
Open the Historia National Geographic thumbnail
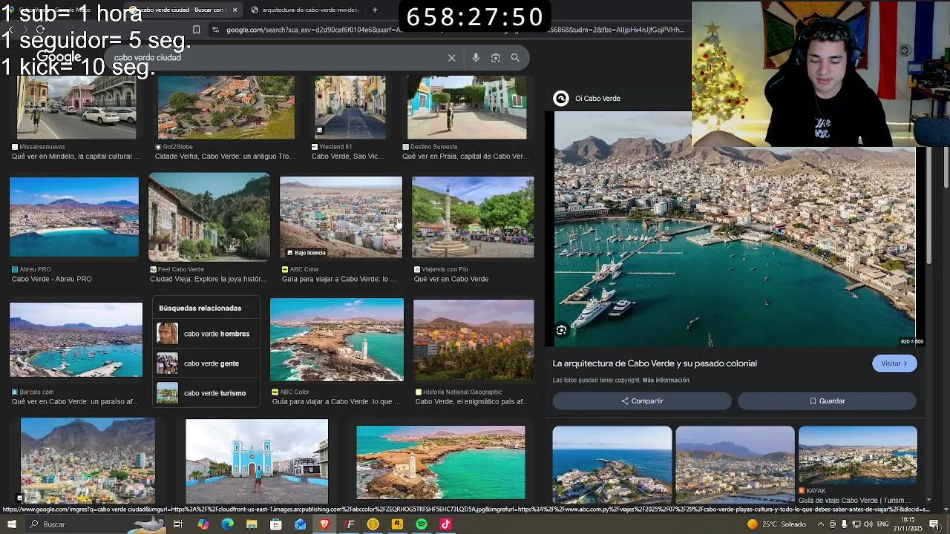click(474, 340)
